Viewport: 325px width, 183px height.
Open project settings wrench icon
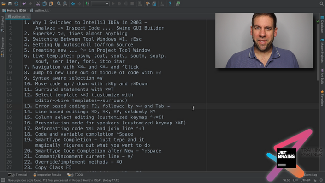pos(148,4)
